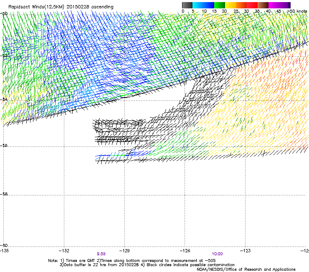Click the NOAA/NESDIS Office of Research credit text

pos(246,269)
